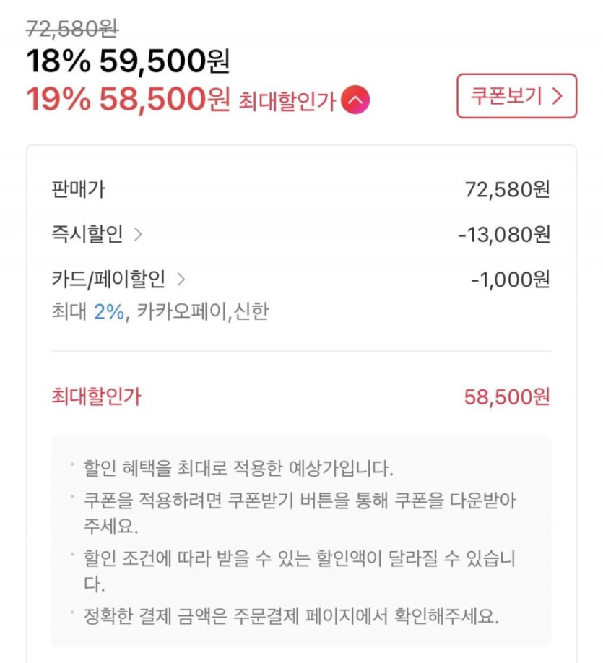Image resolution: width=603 pixels, height=663 pixels.
Task: Click the red 58,500원 total in summary row
Action: click(x=506, y=396)
